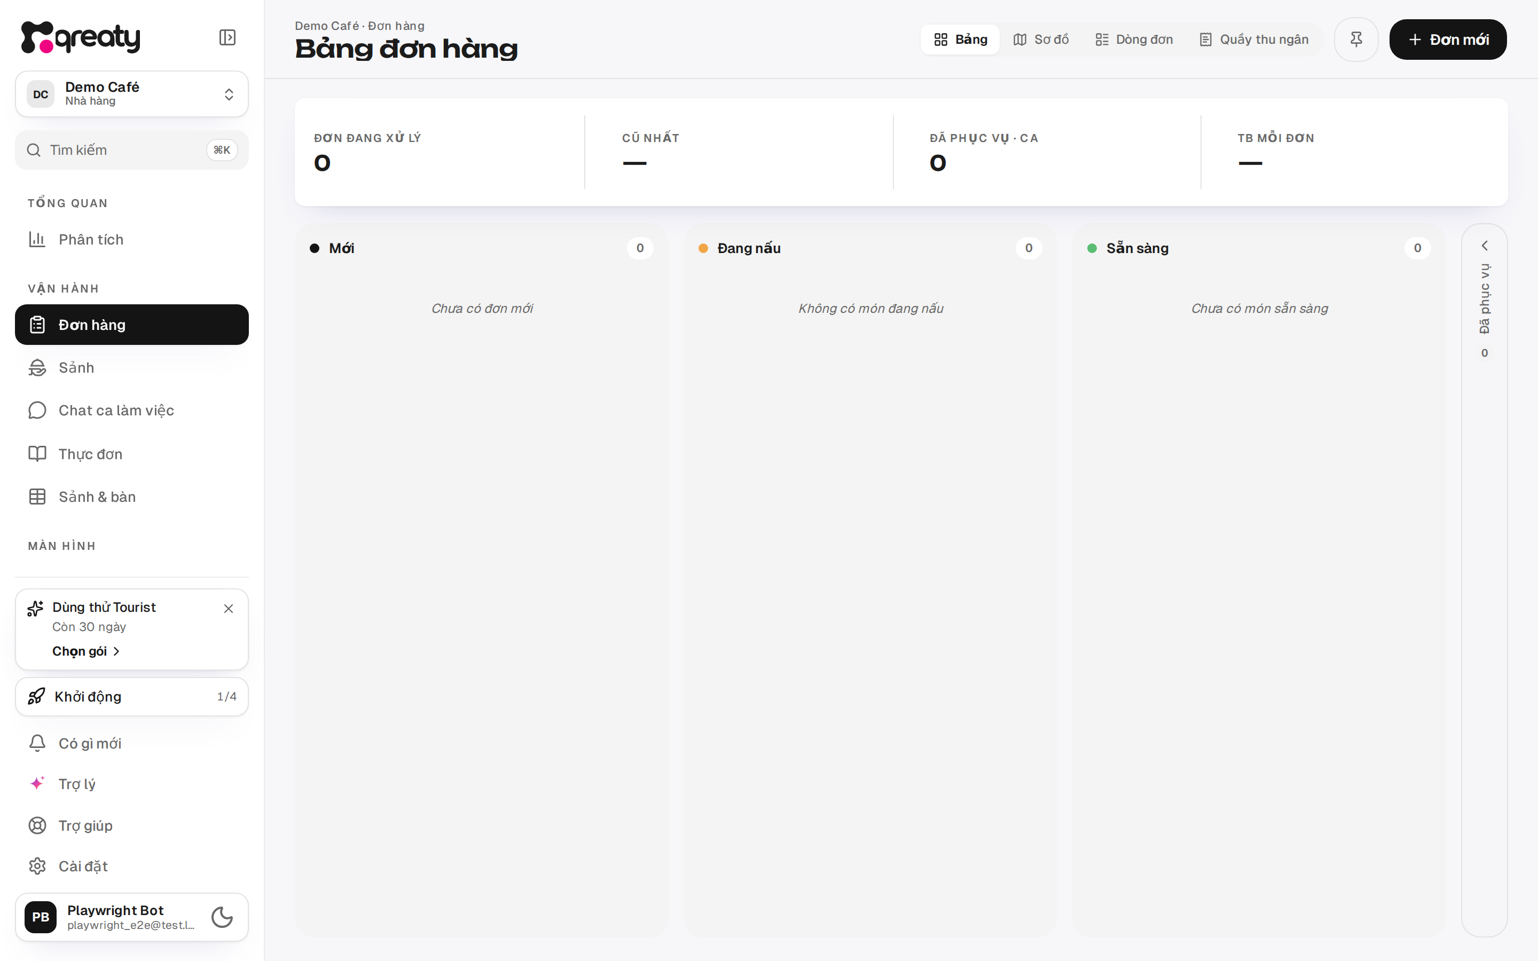Click the ⌘K shortcut badge
The image size is (1538, 961).
pos(222,150)
